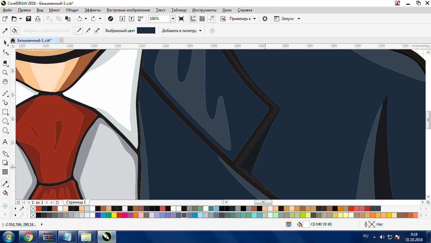Click the Print icon
This screenshot has width=431, height=243.
tap(38, 19)
